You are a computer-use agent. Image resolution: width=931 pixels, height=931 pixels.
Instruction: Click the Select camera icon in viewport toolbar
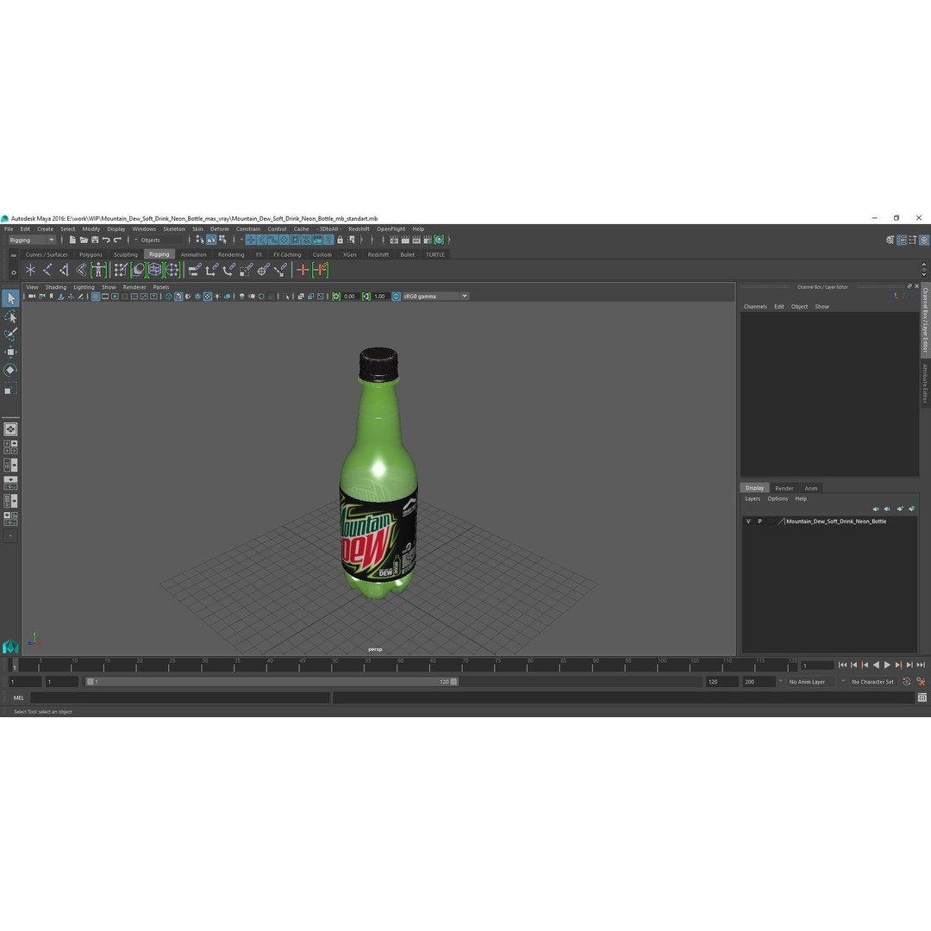pos(32,297)
